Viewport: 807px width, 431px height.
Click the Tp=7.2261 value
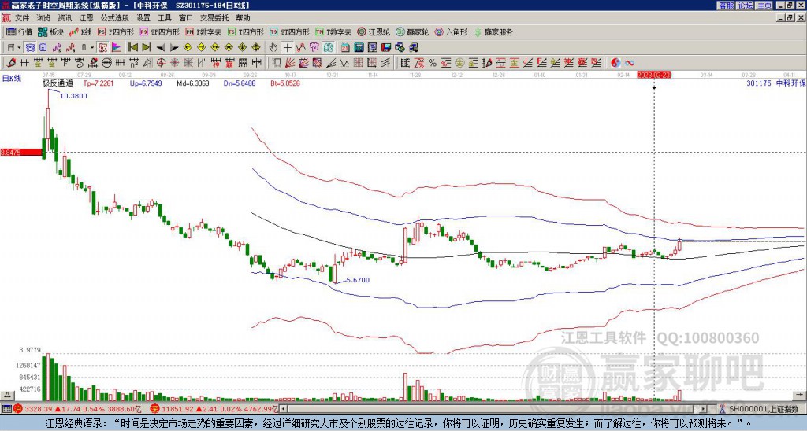coord(99,83)
